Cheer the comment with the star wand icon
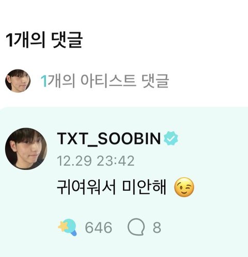248x257 pixels. (x=67, y=227)
